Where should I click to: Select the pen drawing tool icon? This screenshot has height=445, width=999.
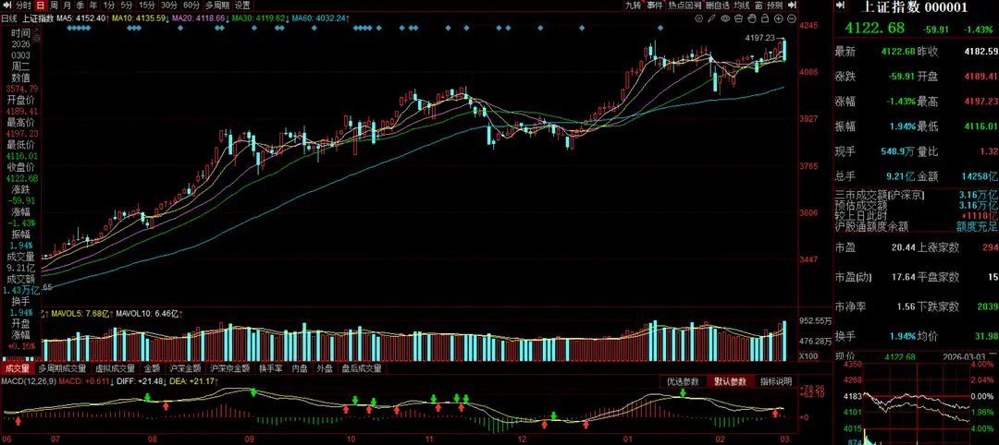click(x=711, y=18)
